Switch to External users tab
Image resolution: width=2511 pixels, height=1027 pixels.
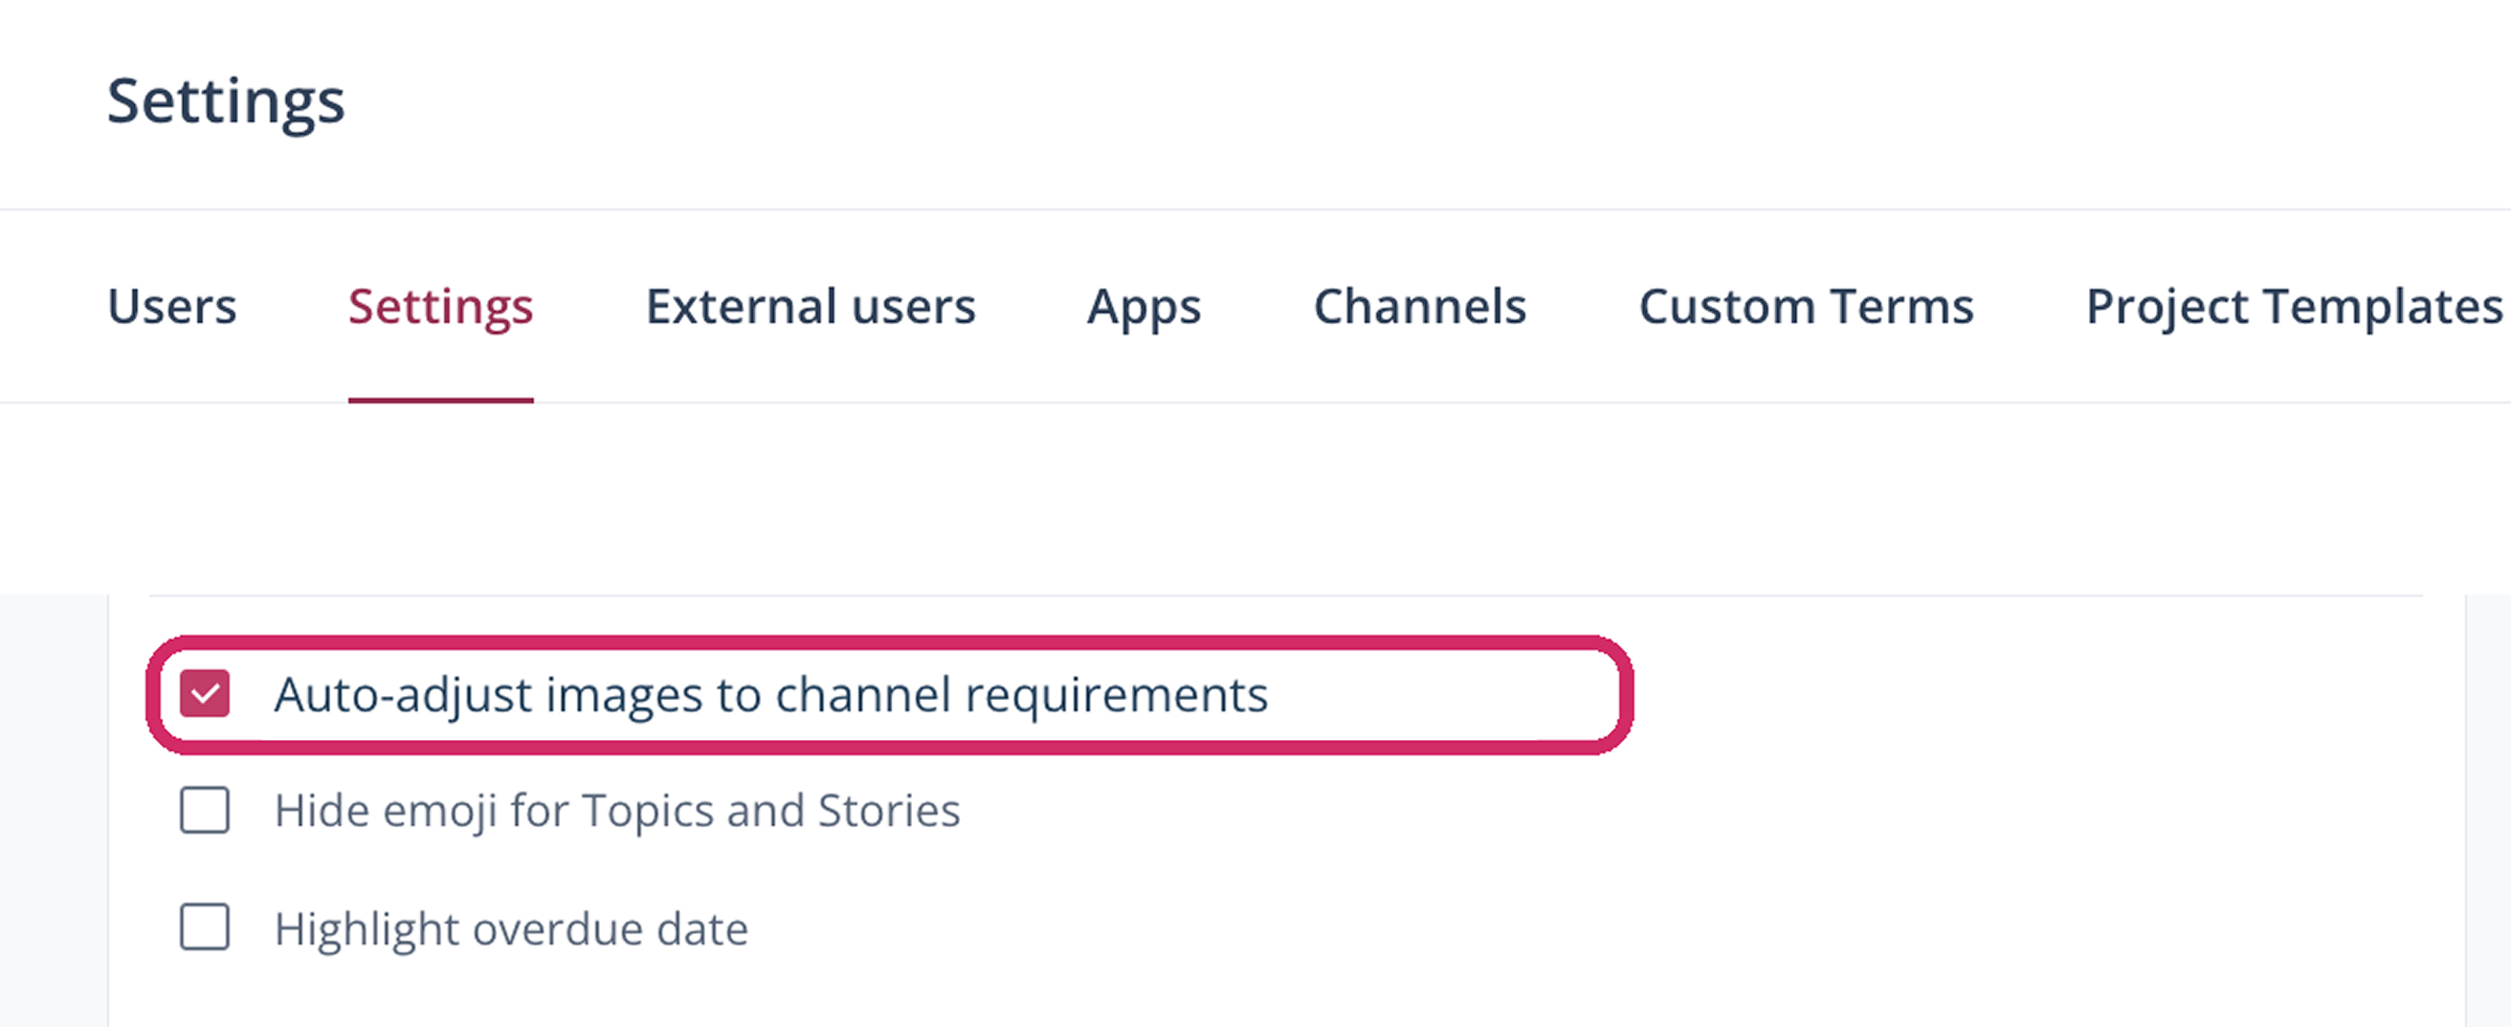click(x=810, y=307)
